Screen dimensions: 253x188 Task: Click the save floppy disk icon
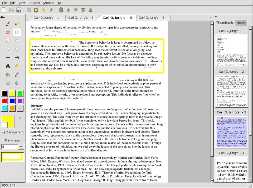pos(19,10)
